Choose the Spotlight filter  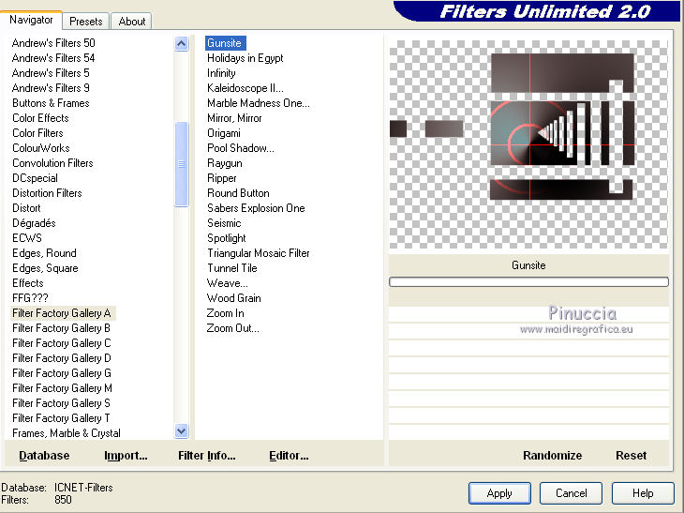click(x=227, y=238)
